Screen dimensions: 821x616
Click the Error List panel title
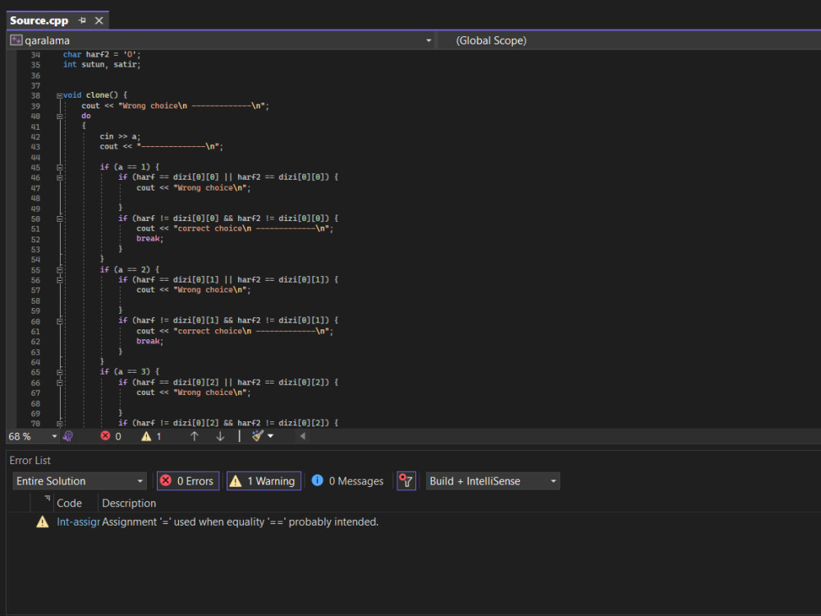coord(30,461)
